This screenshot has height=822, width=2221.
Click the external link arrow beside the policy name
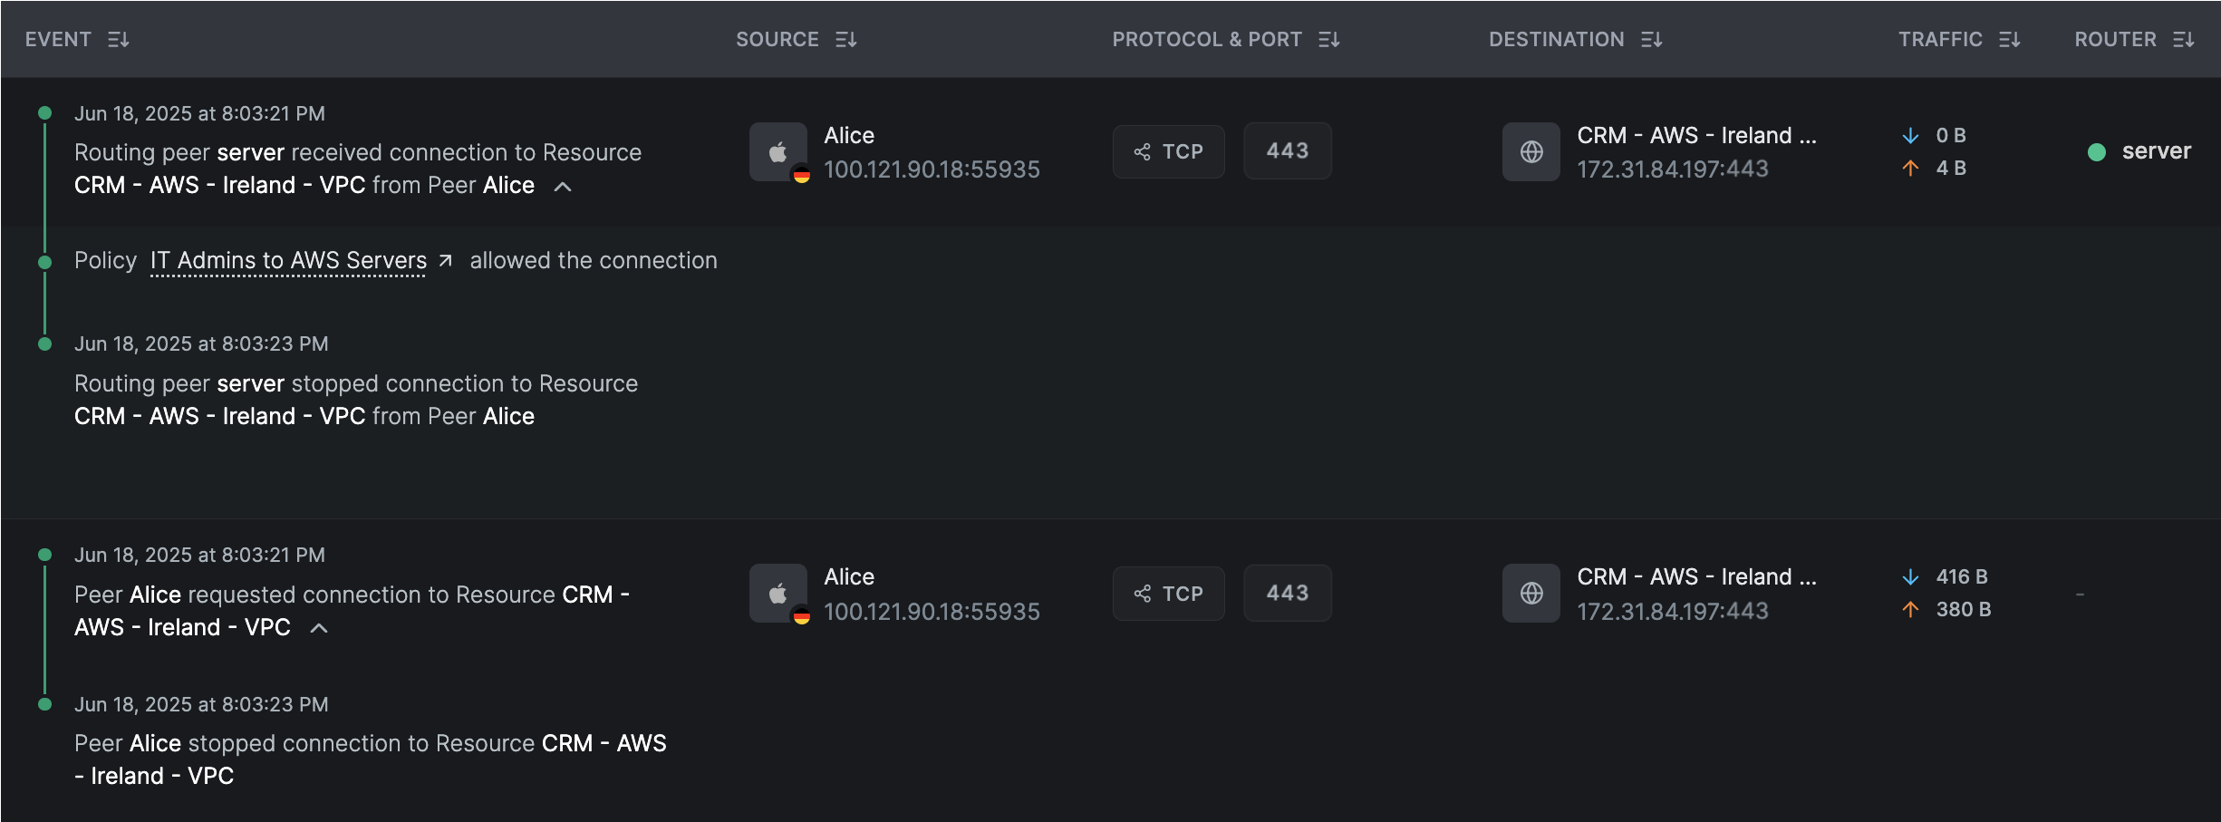(x=445, y=260)
